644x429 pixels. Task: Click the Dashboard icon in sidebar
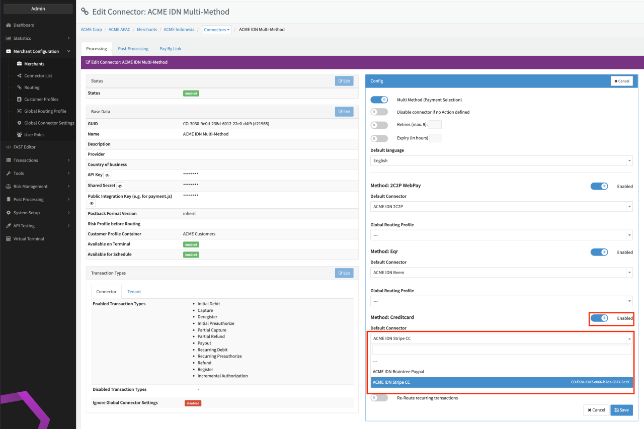click(x=9, y=25)
